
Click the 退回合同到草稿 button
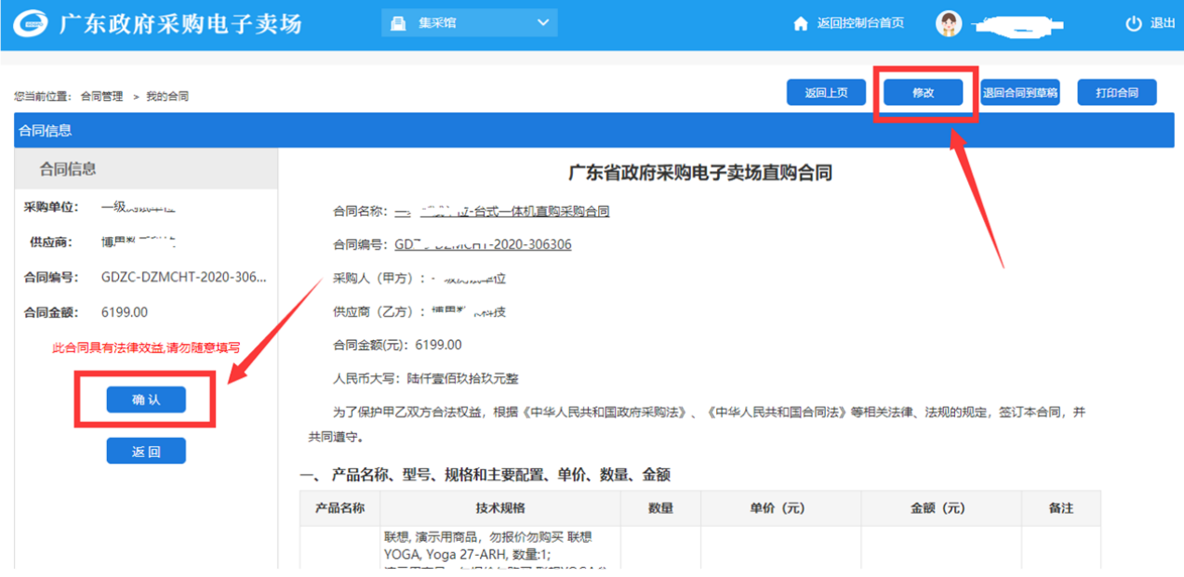1019,93
